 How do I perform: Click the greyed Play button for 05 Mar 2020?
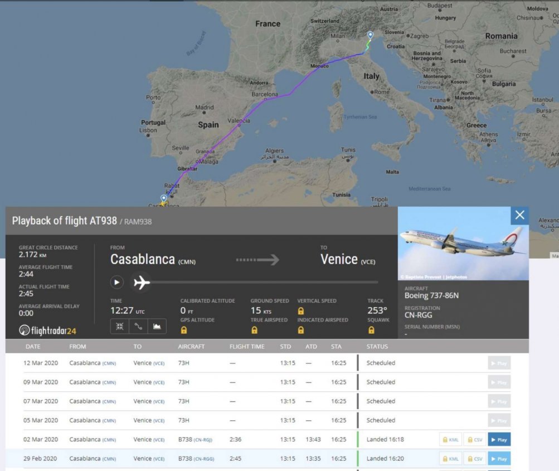click(x=499, y=420)
